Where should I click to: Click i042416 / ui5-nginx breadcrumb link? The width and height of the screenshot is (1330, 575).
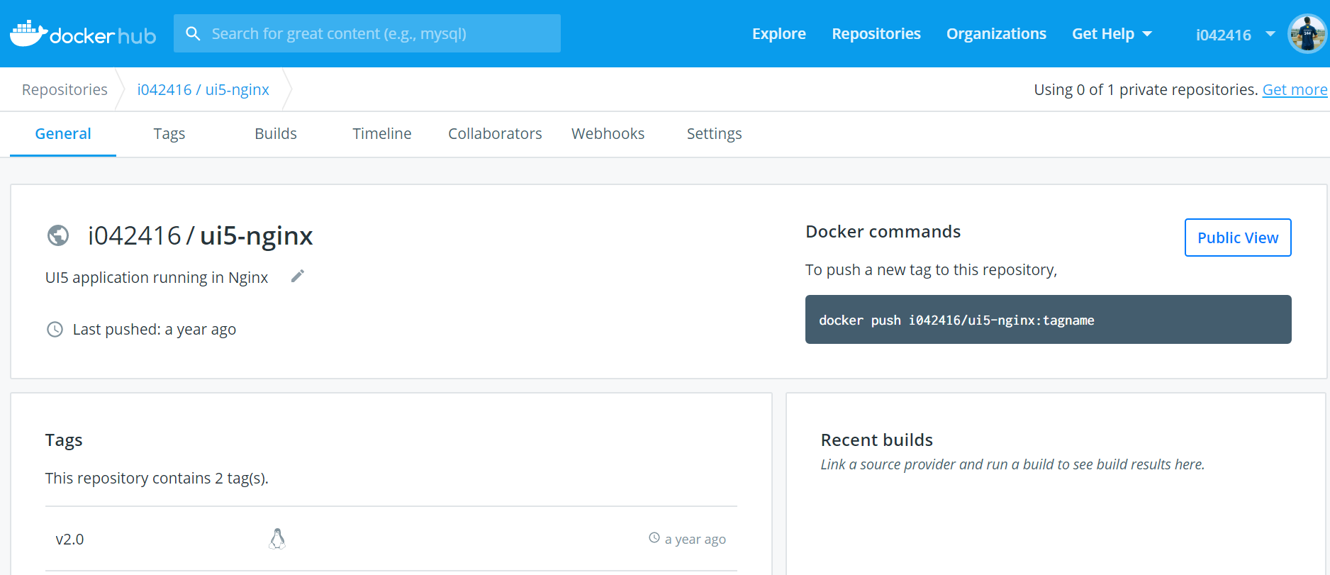coord(203,90)
